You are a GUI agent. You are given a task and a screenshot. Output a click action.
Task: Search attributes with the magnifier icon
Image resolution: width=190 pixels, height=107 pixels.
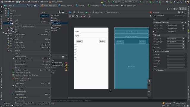(179, 12)
